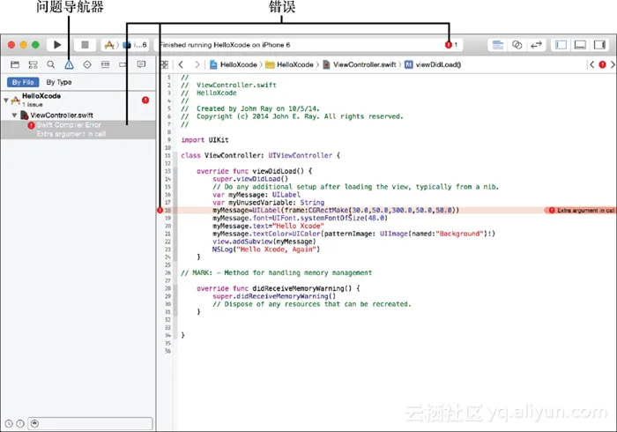Show the Project navigator folder icon

[14, 64]
